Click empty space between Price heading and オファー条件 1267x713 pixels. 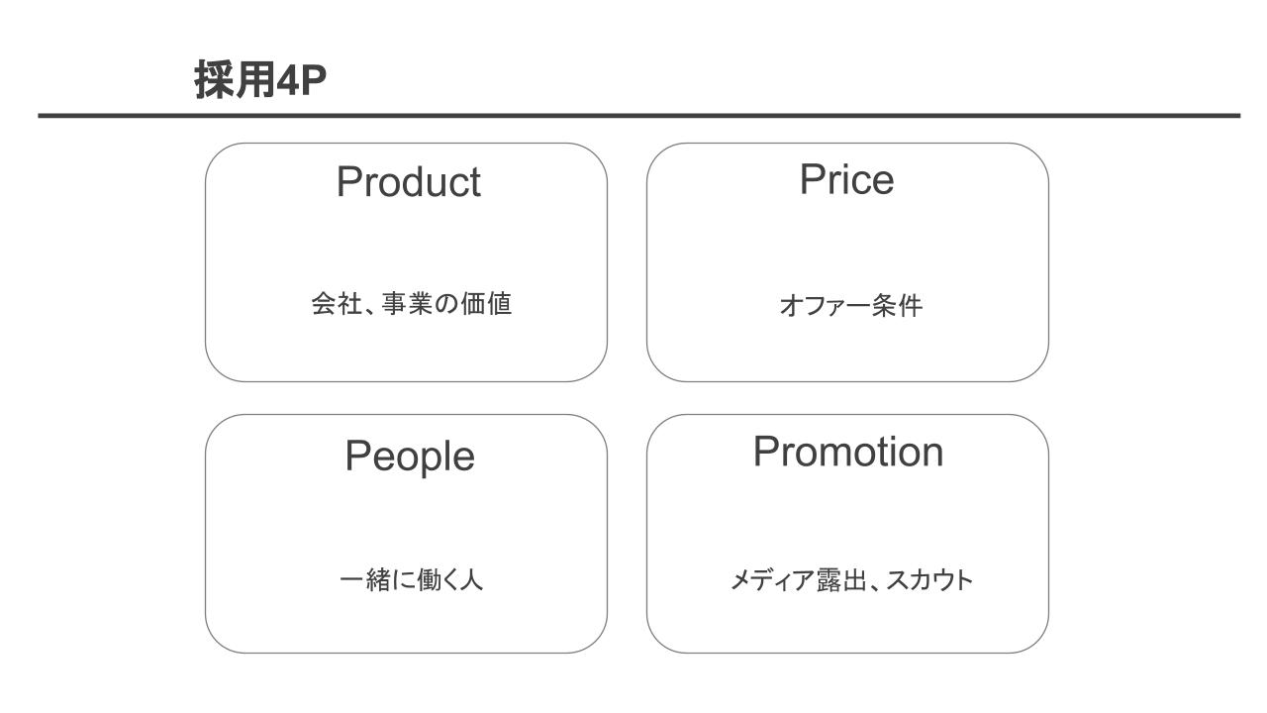coord(847,246)
